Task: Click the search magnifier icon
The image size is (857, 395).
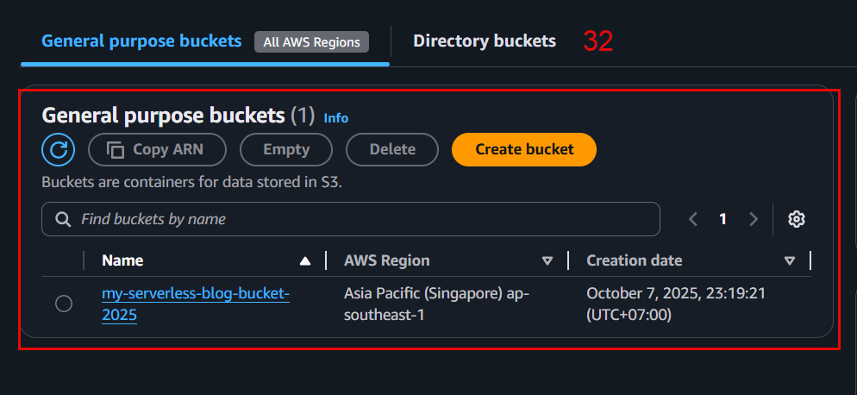Action: tap(64, 219)
